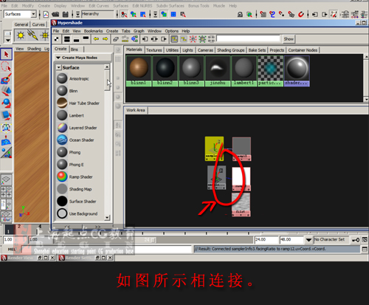
Task: Click Hypershade previous graph yellow arrow
Action: [x=96, y=39]
